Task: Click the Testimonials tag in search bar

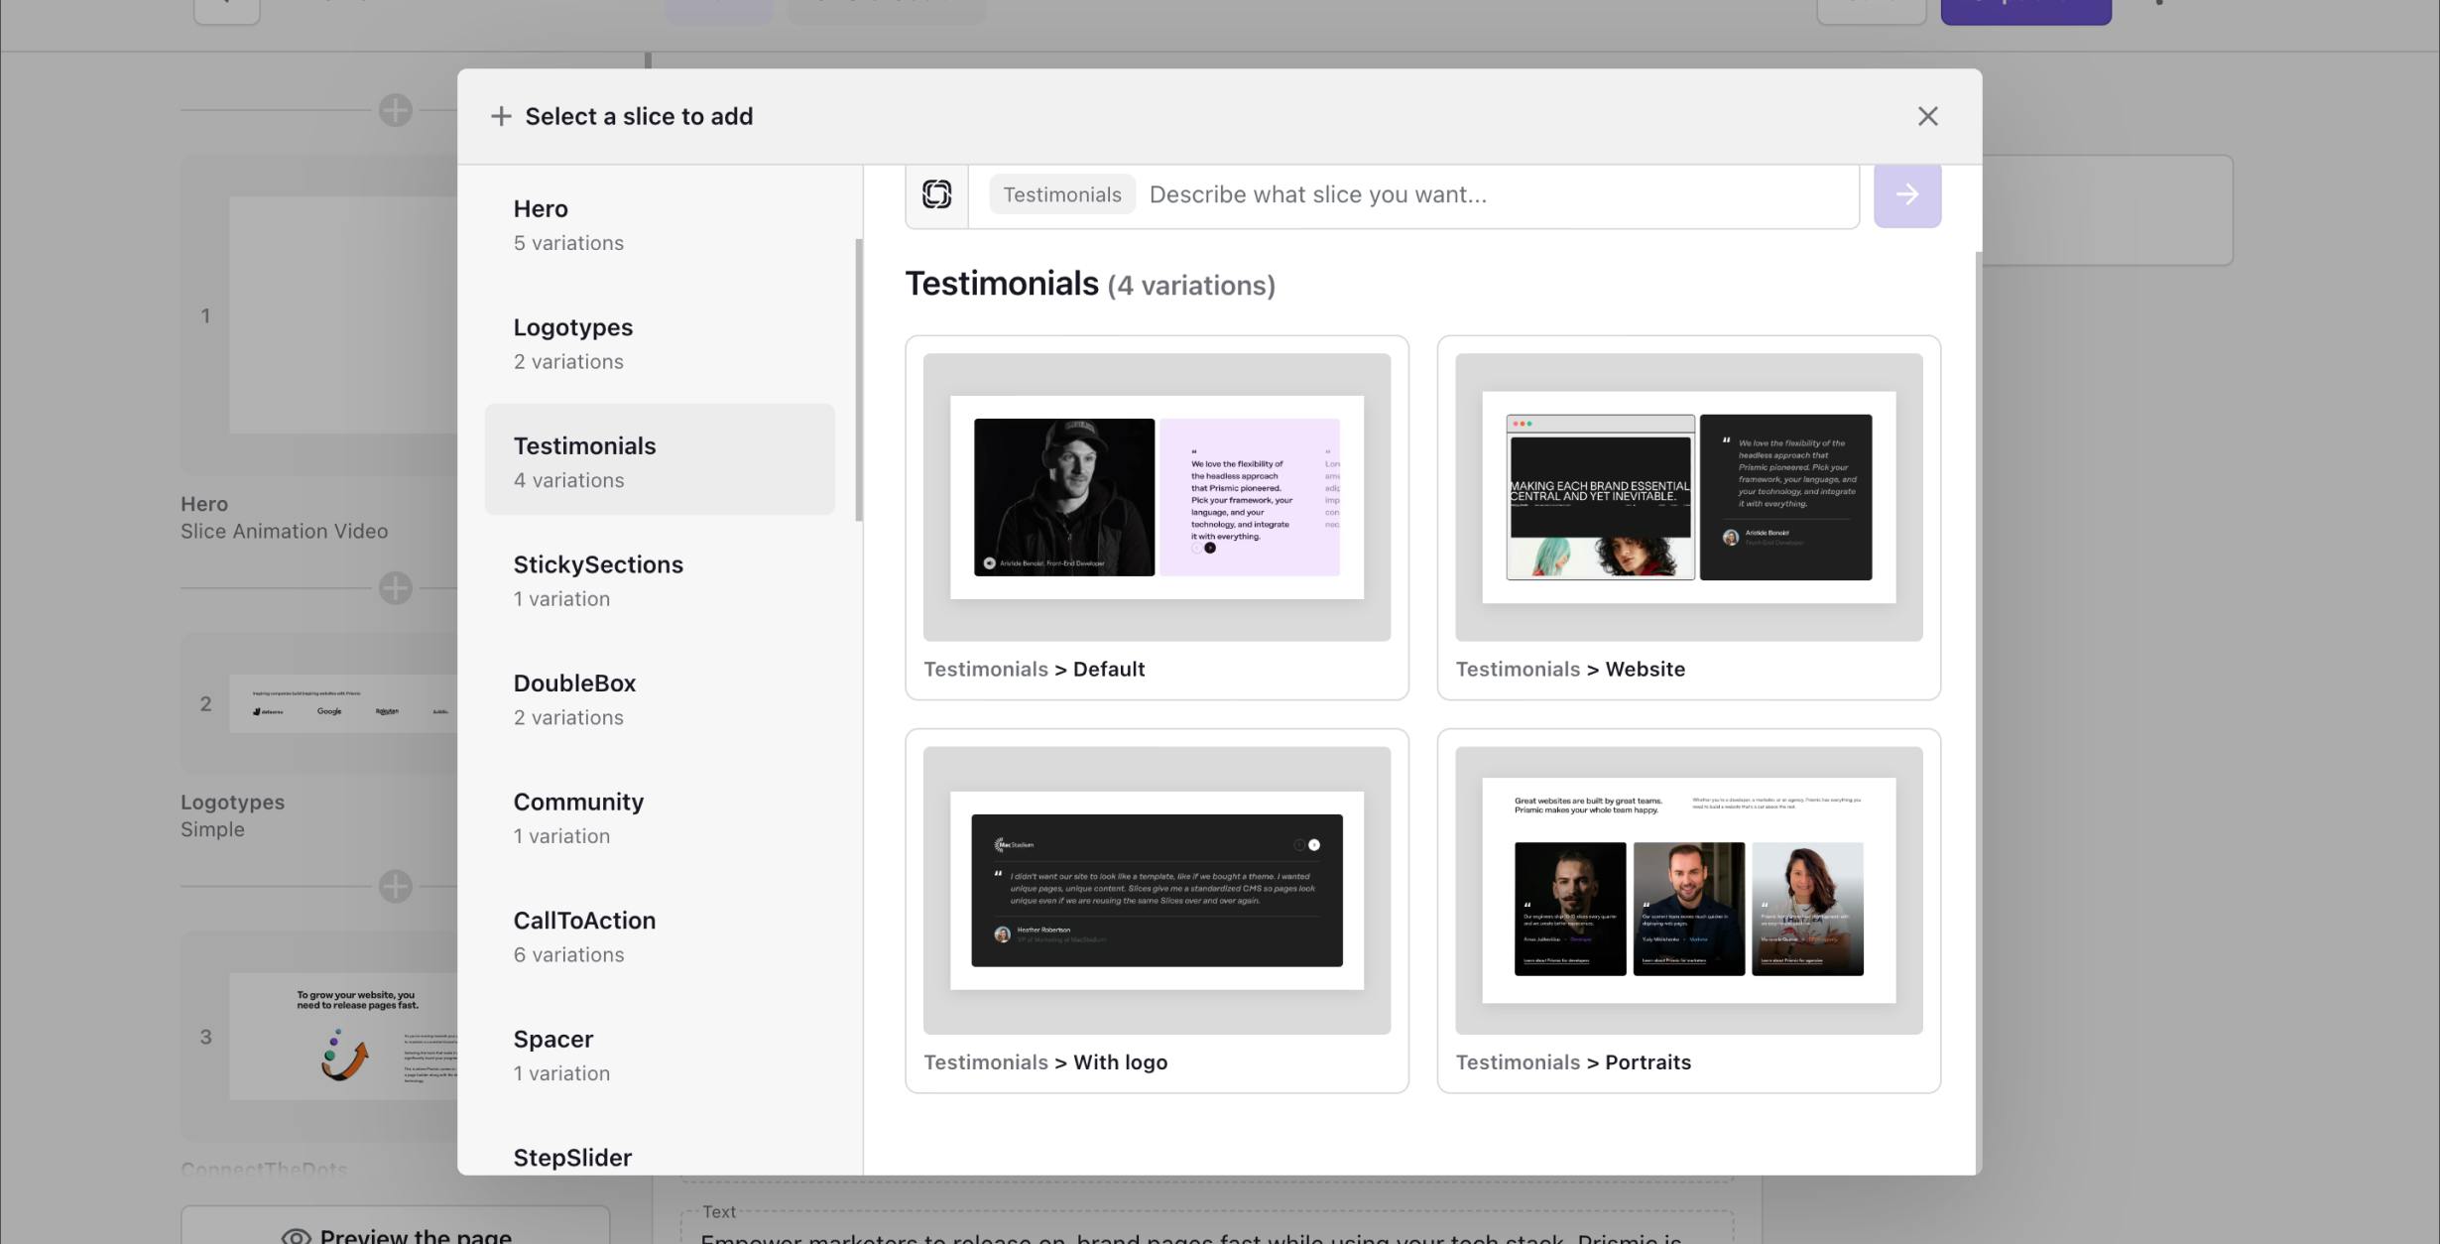Action: pos(1061,194)
